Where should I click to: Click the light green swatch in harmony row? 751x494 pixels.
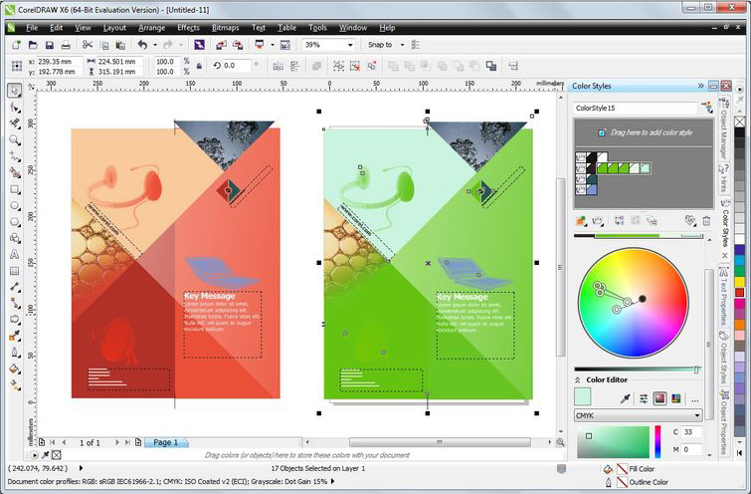pos(643,169)
